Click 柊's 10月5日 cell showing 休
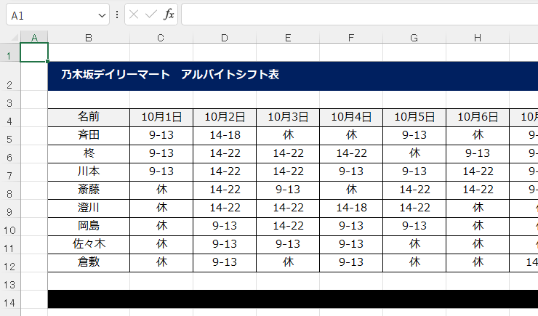The height and width of the screenshot is (316, 538). tap(414, 154)
